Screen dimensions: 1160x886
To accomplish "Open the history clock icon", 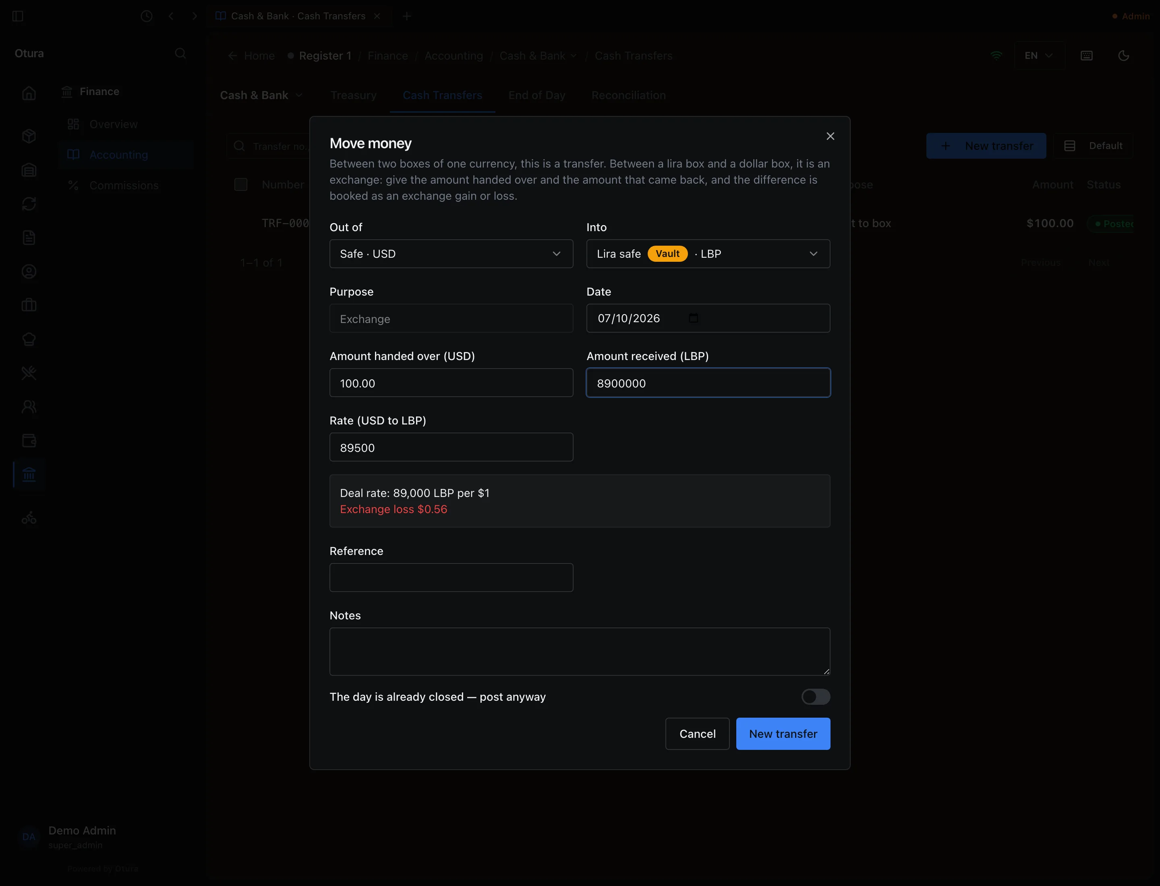I will point(147,17).
